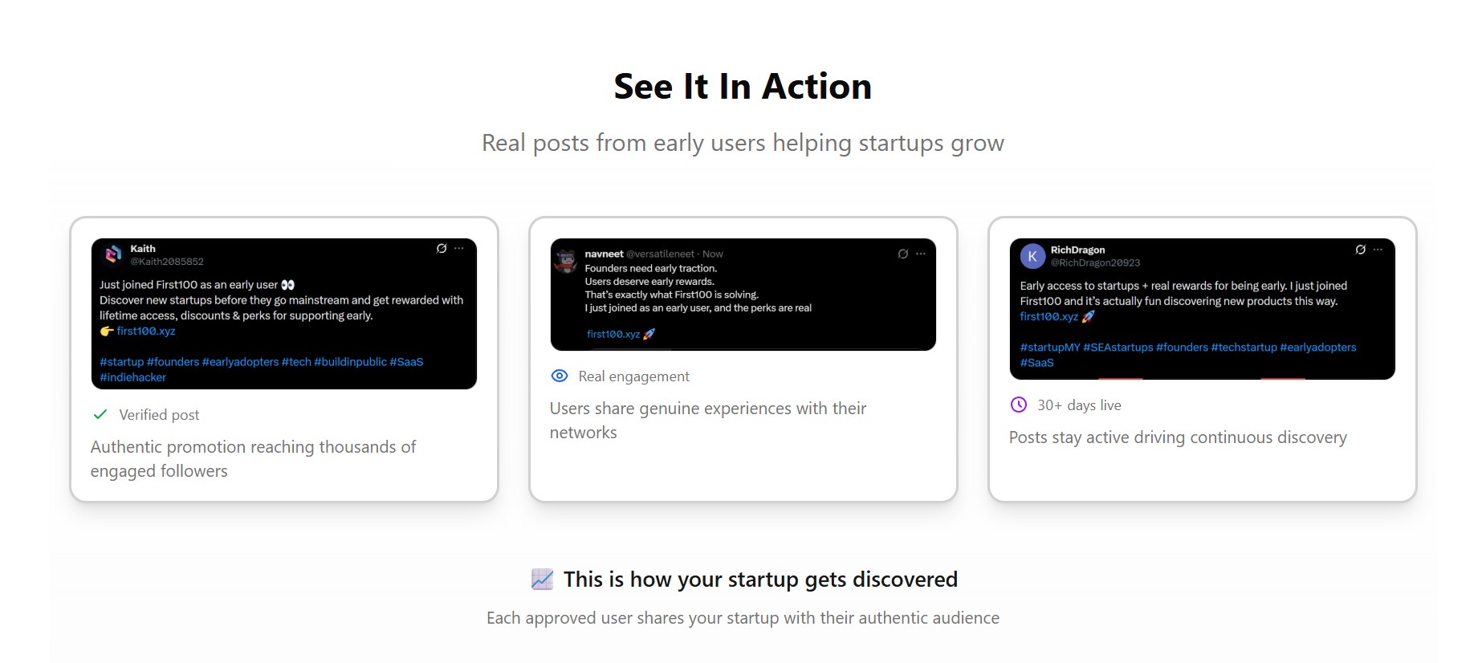Click the eye icon beside Real engagement

(x=560, y=376)
